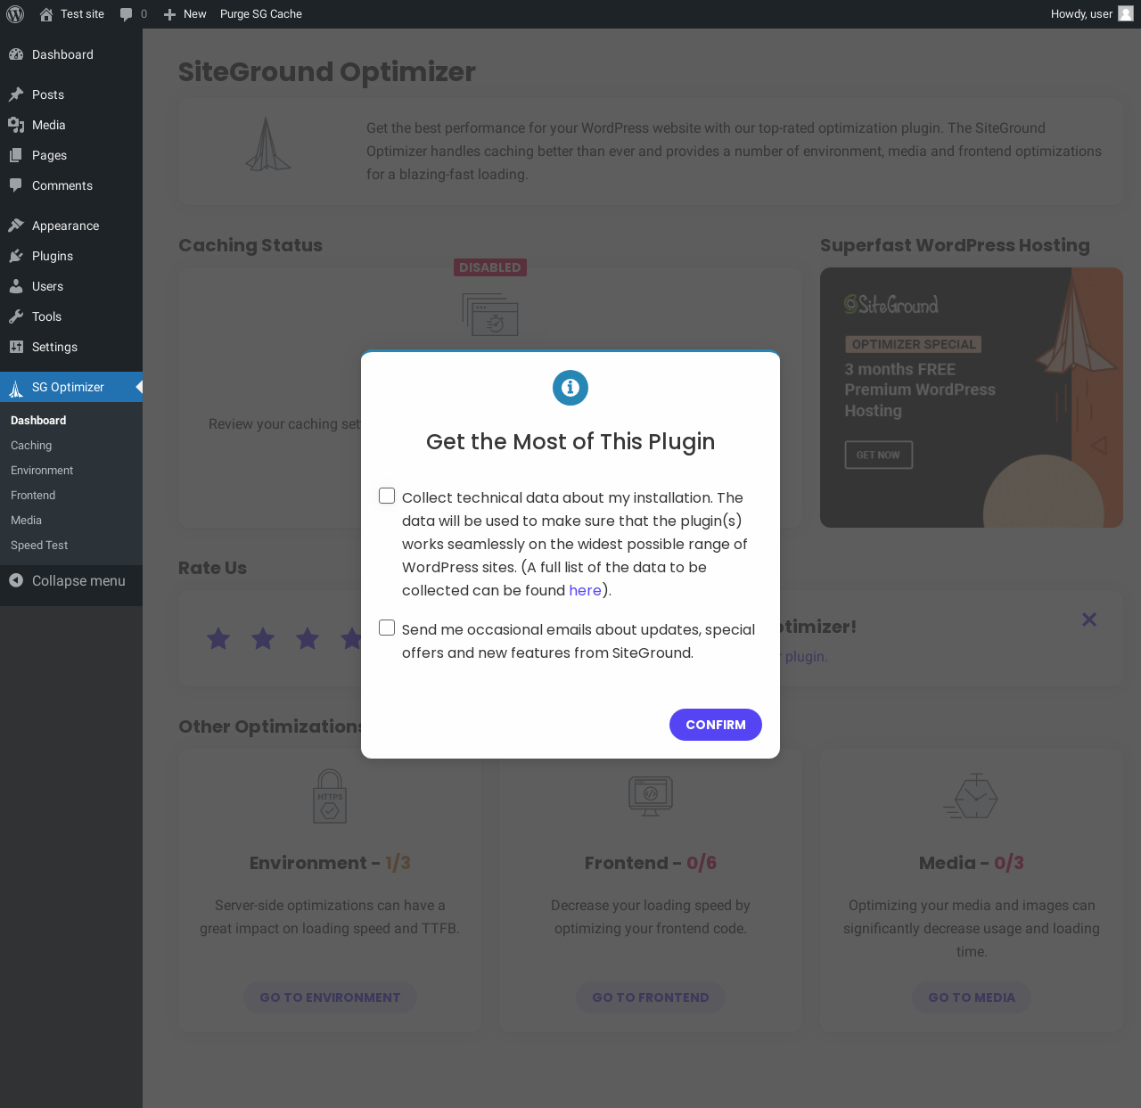Click GO TO ENVIRONMENT button
The image size is (1141, 1108).
pos(330,997)
